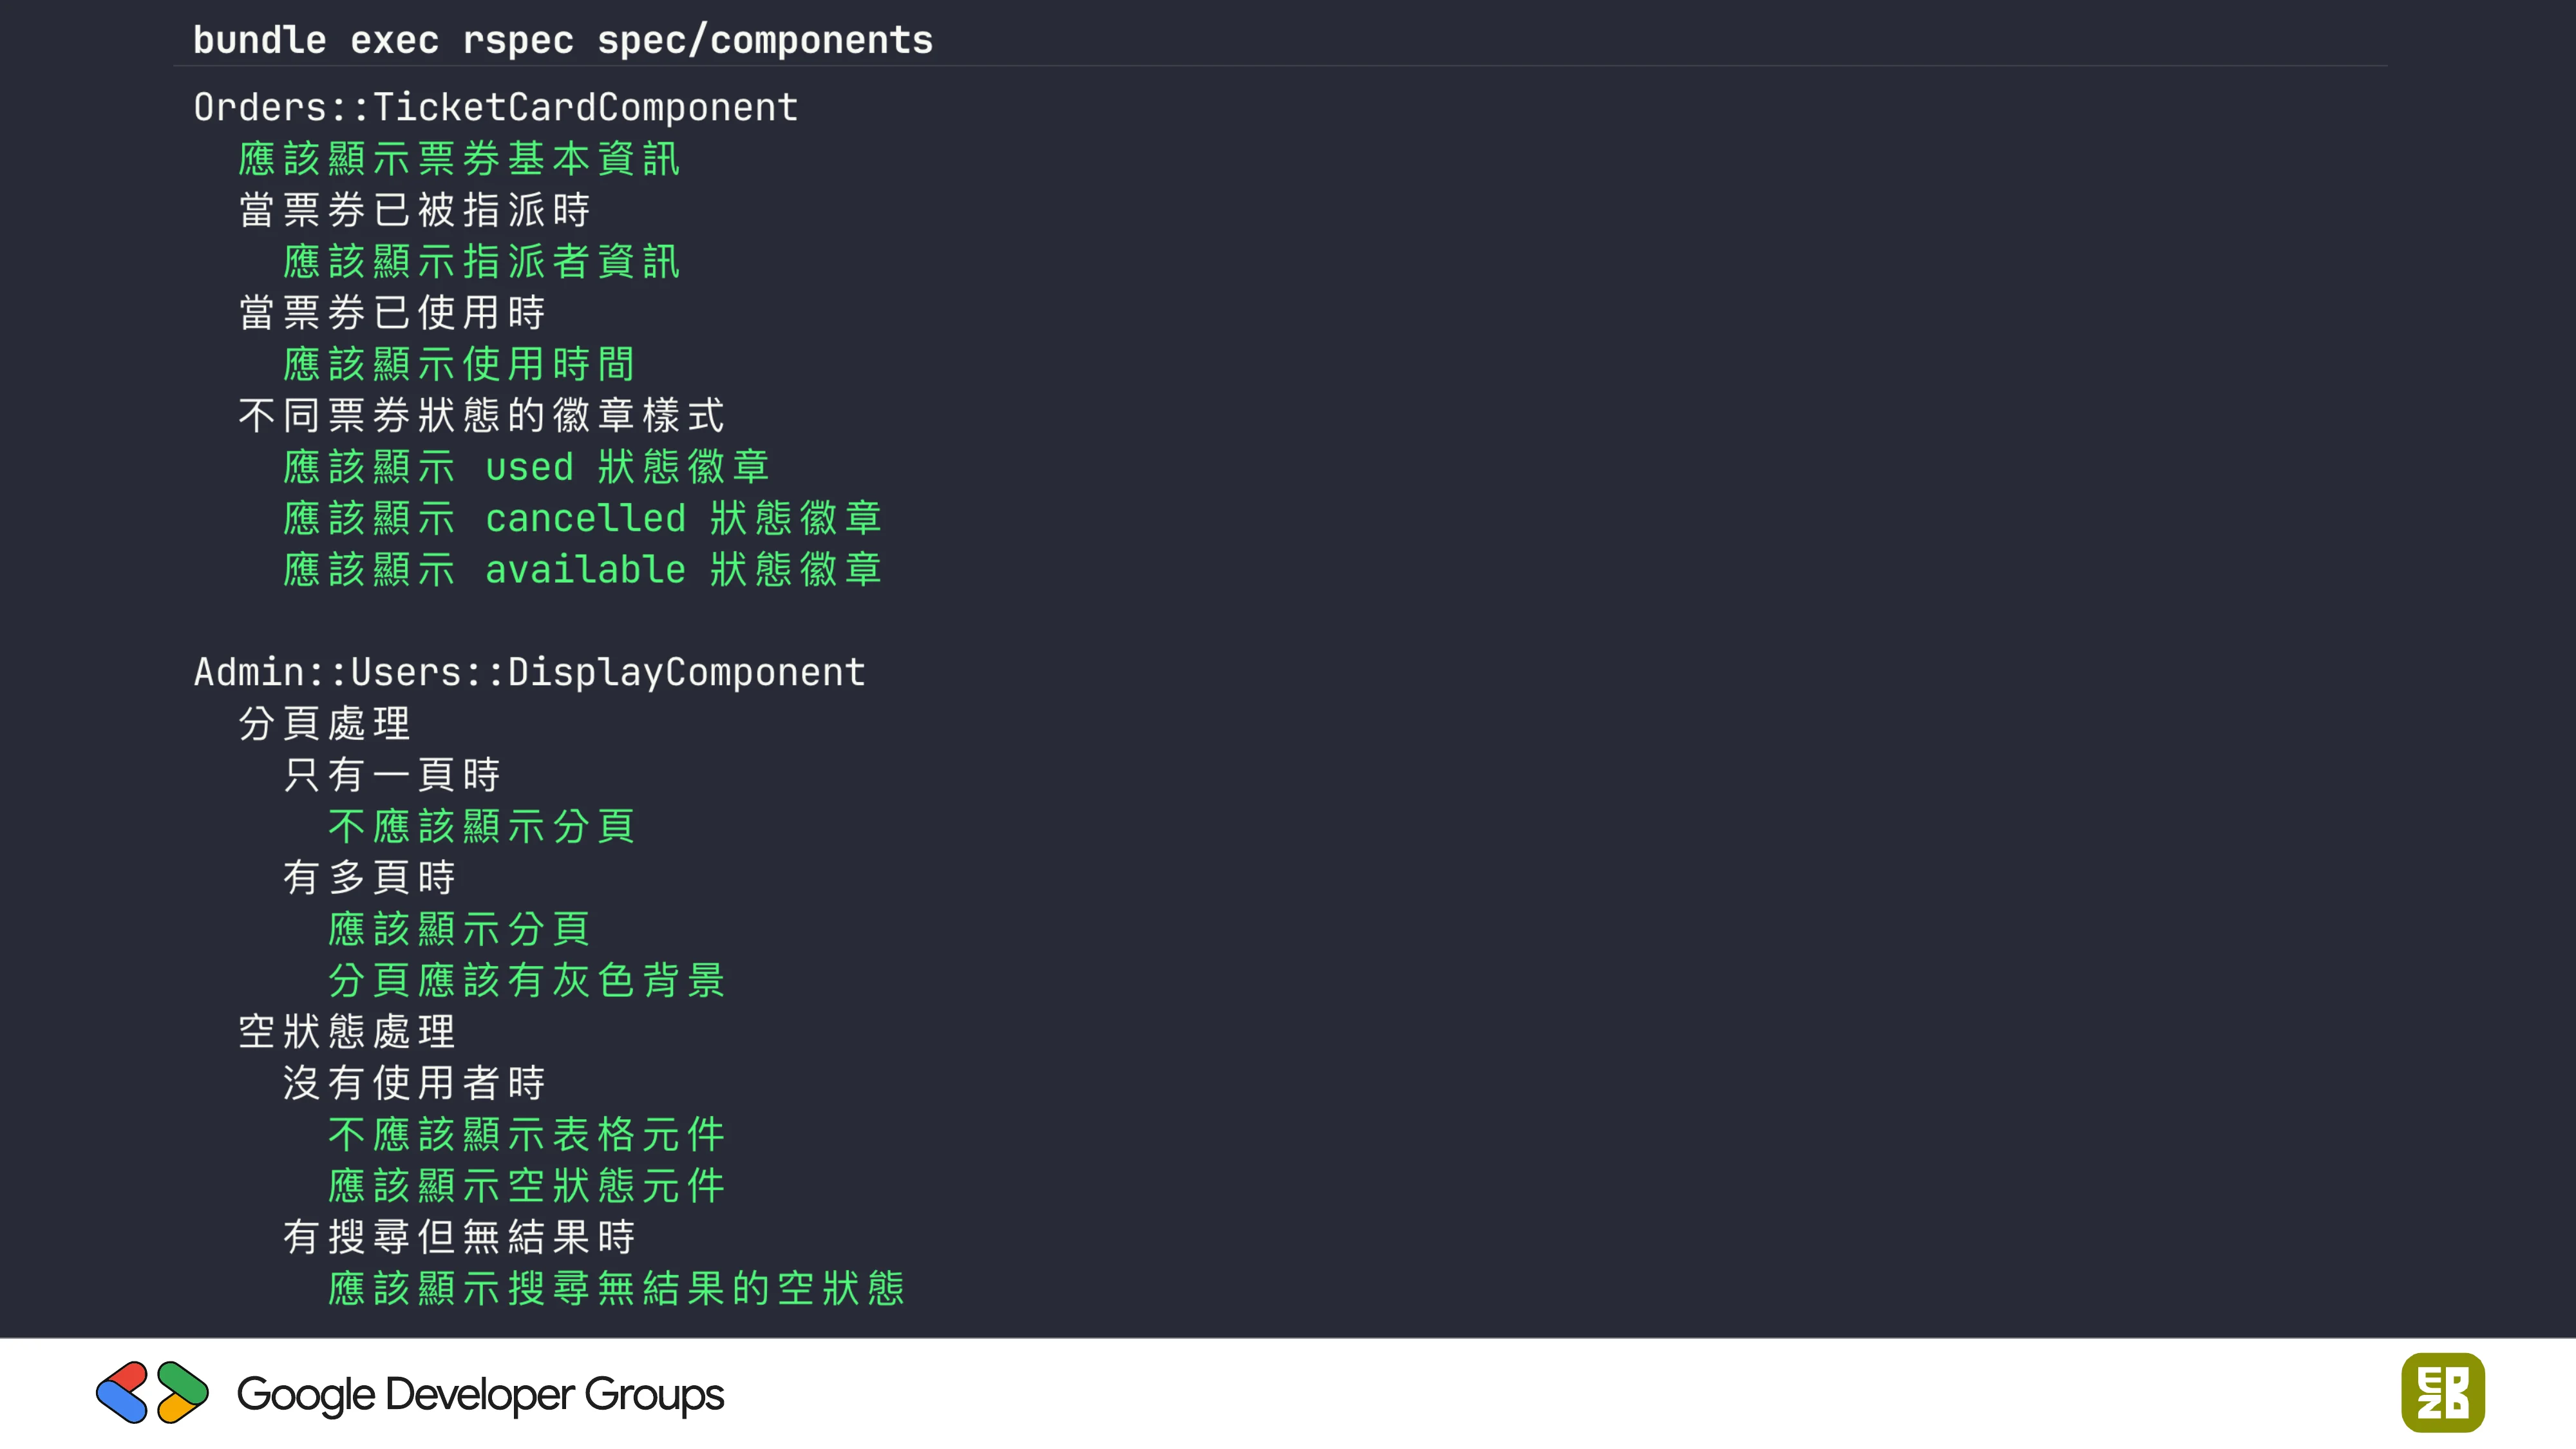Click the 應該顯示使用時間 passing test
The width and height of the screenshot is (2576, 1449).
tap(459, 364)
